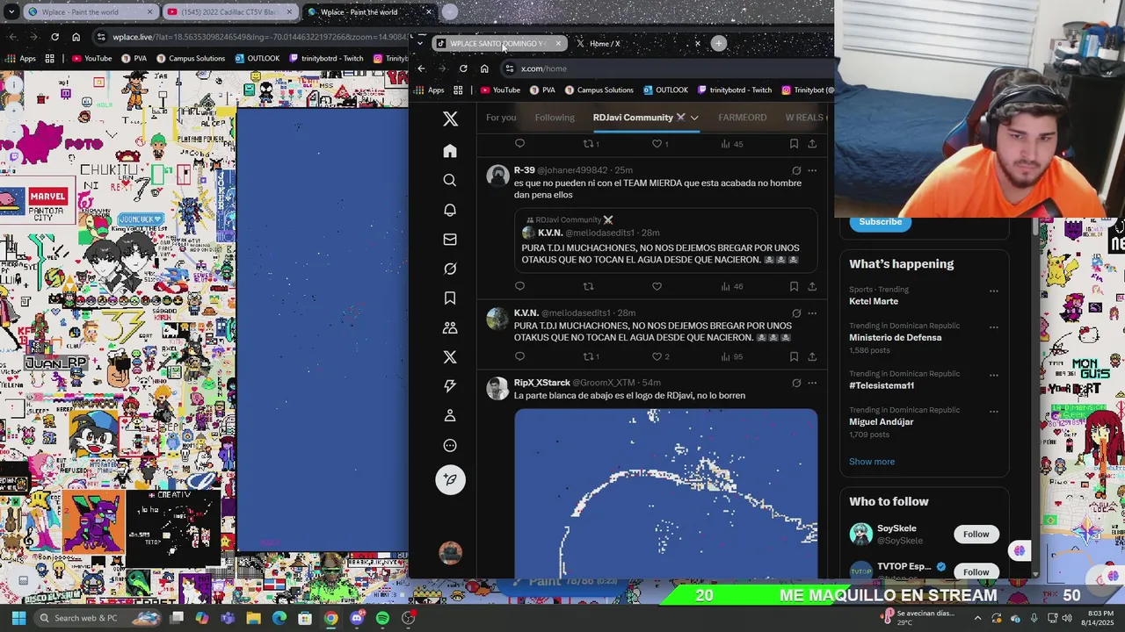Open Home in the X sidebar

click(450, 151)
